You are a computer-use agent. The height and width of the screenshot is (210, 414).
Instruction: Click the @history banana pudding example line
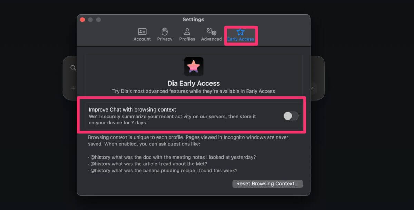(x=162, y=170)
